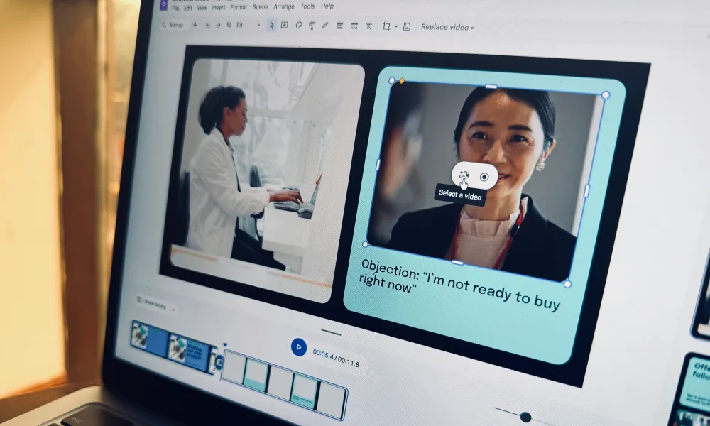
Task: Open the View menu
Action: [202, 8]
